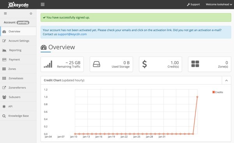This screenshot has width=234, height=143.
Task: Click the 0 B Used Storage value
Action: click(x=126, y=63)
